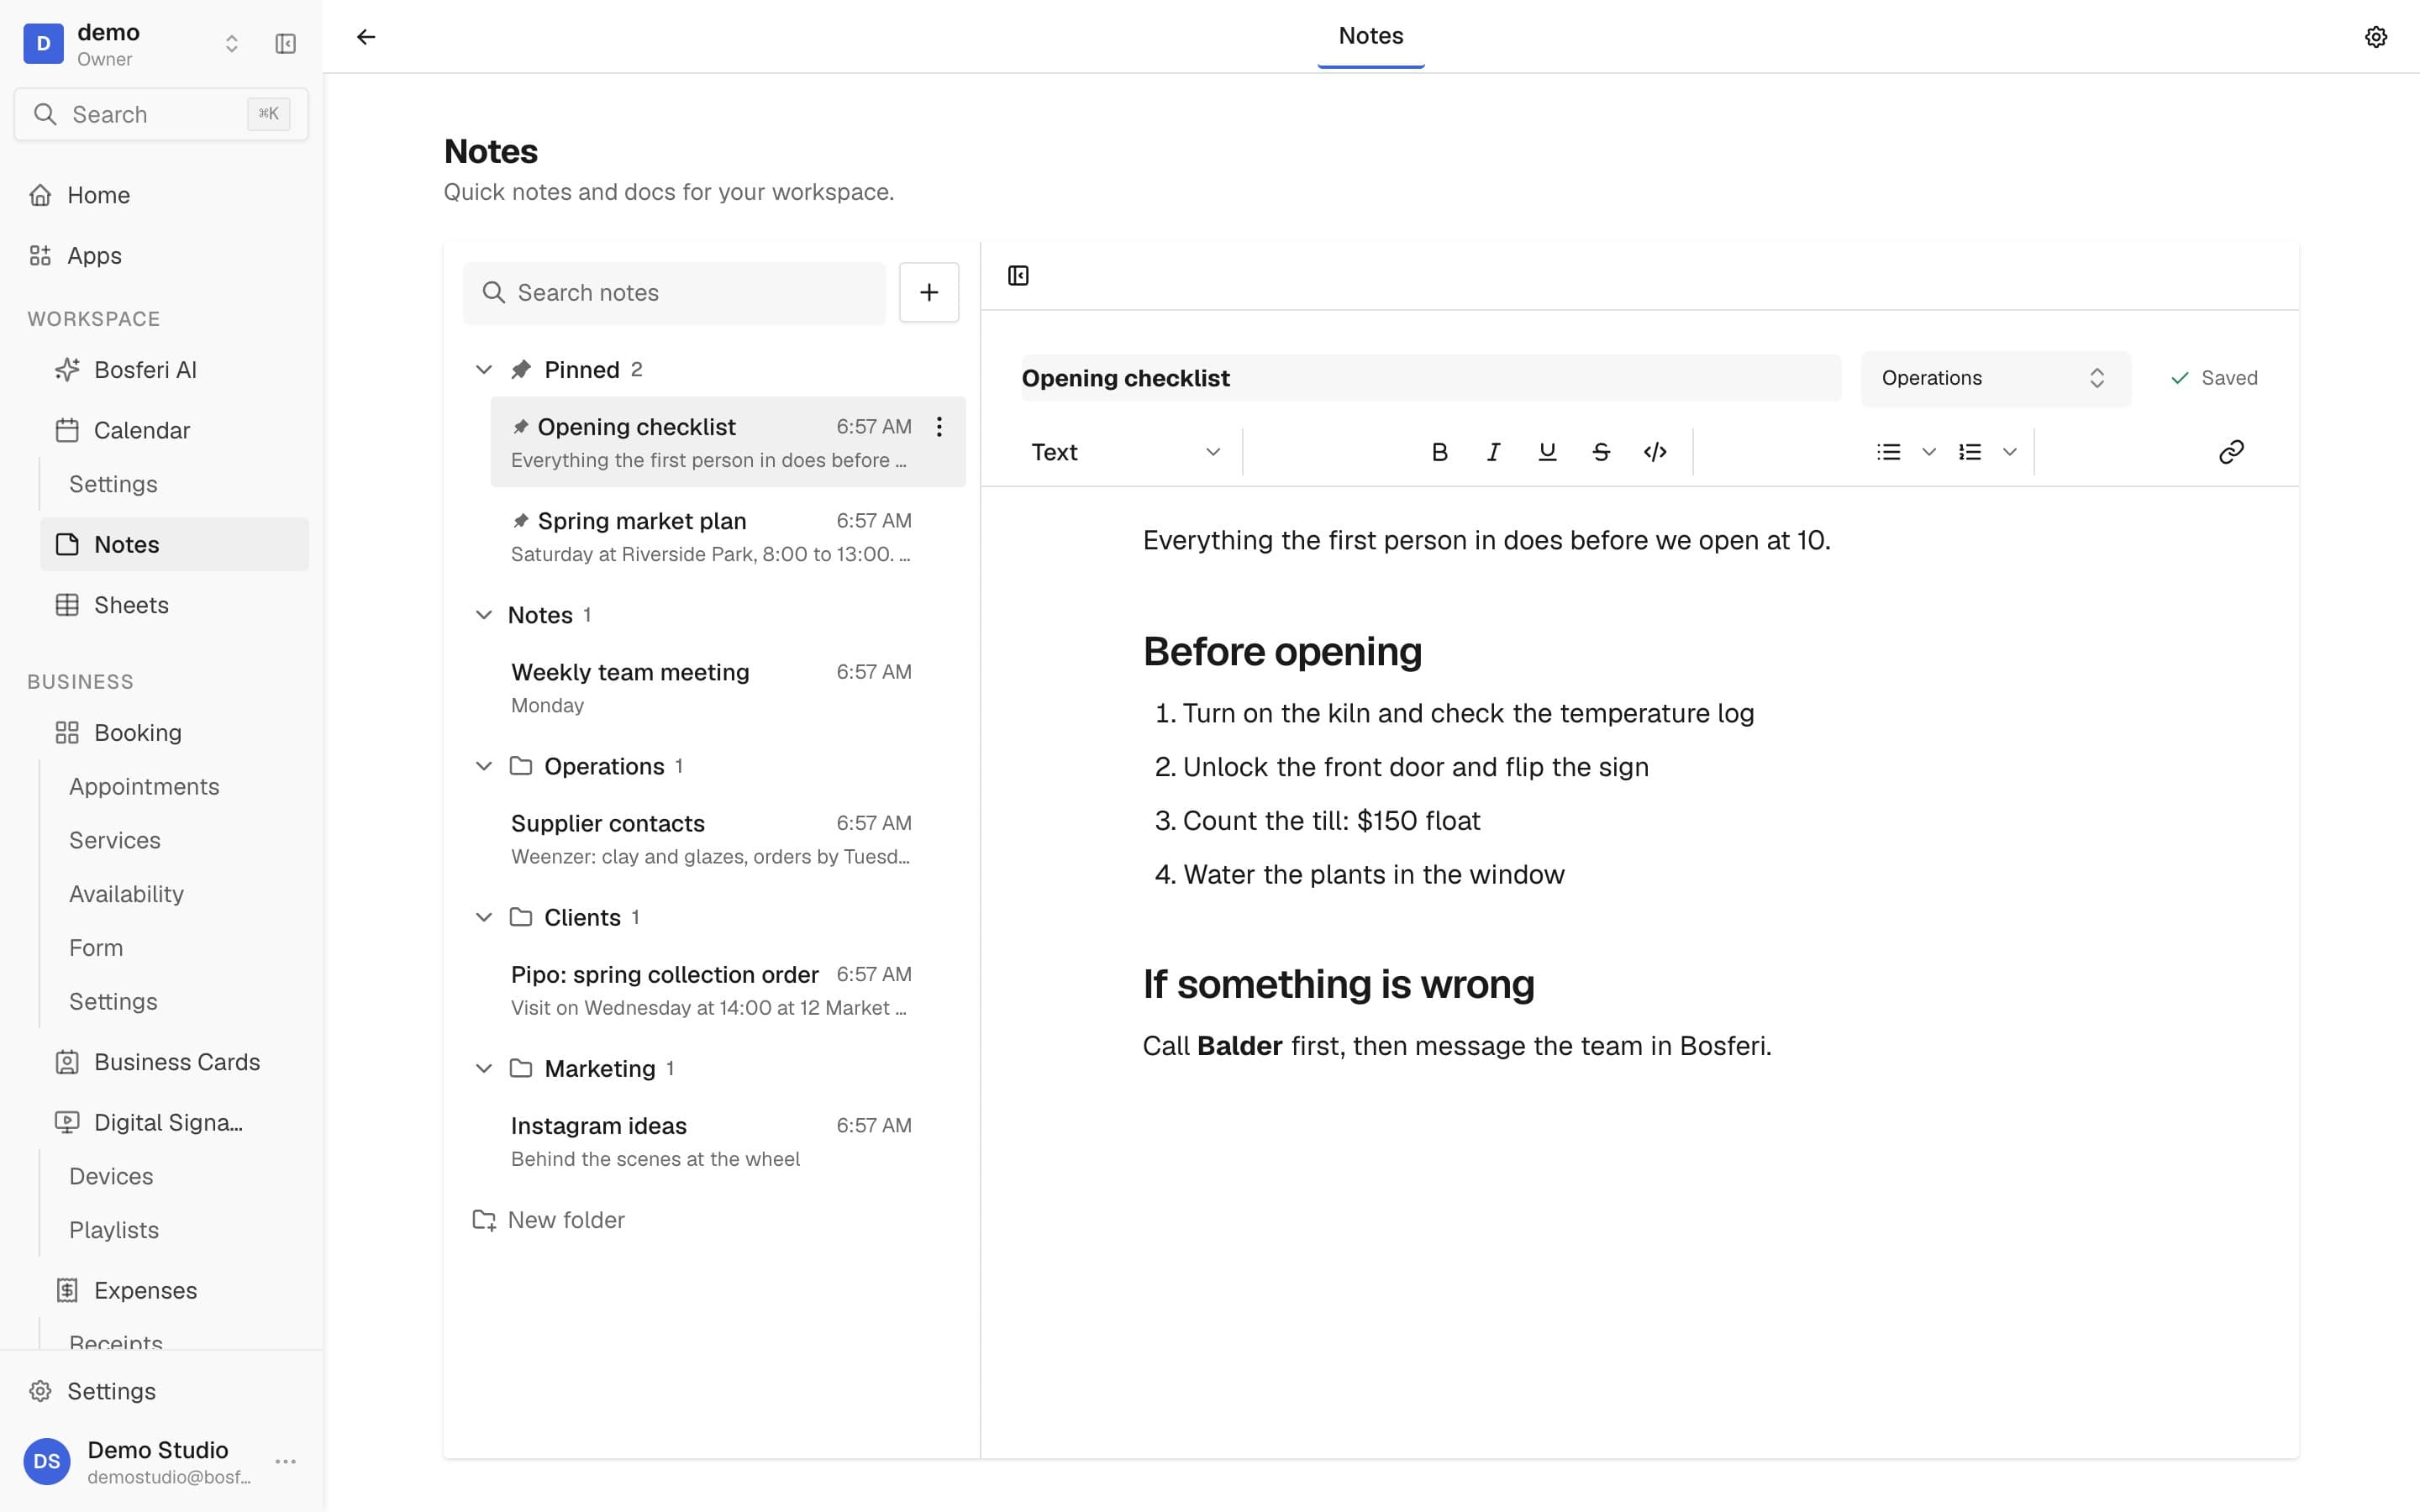Open Demo Studio account options
2420x1512 pixels.
point(286,1461)
